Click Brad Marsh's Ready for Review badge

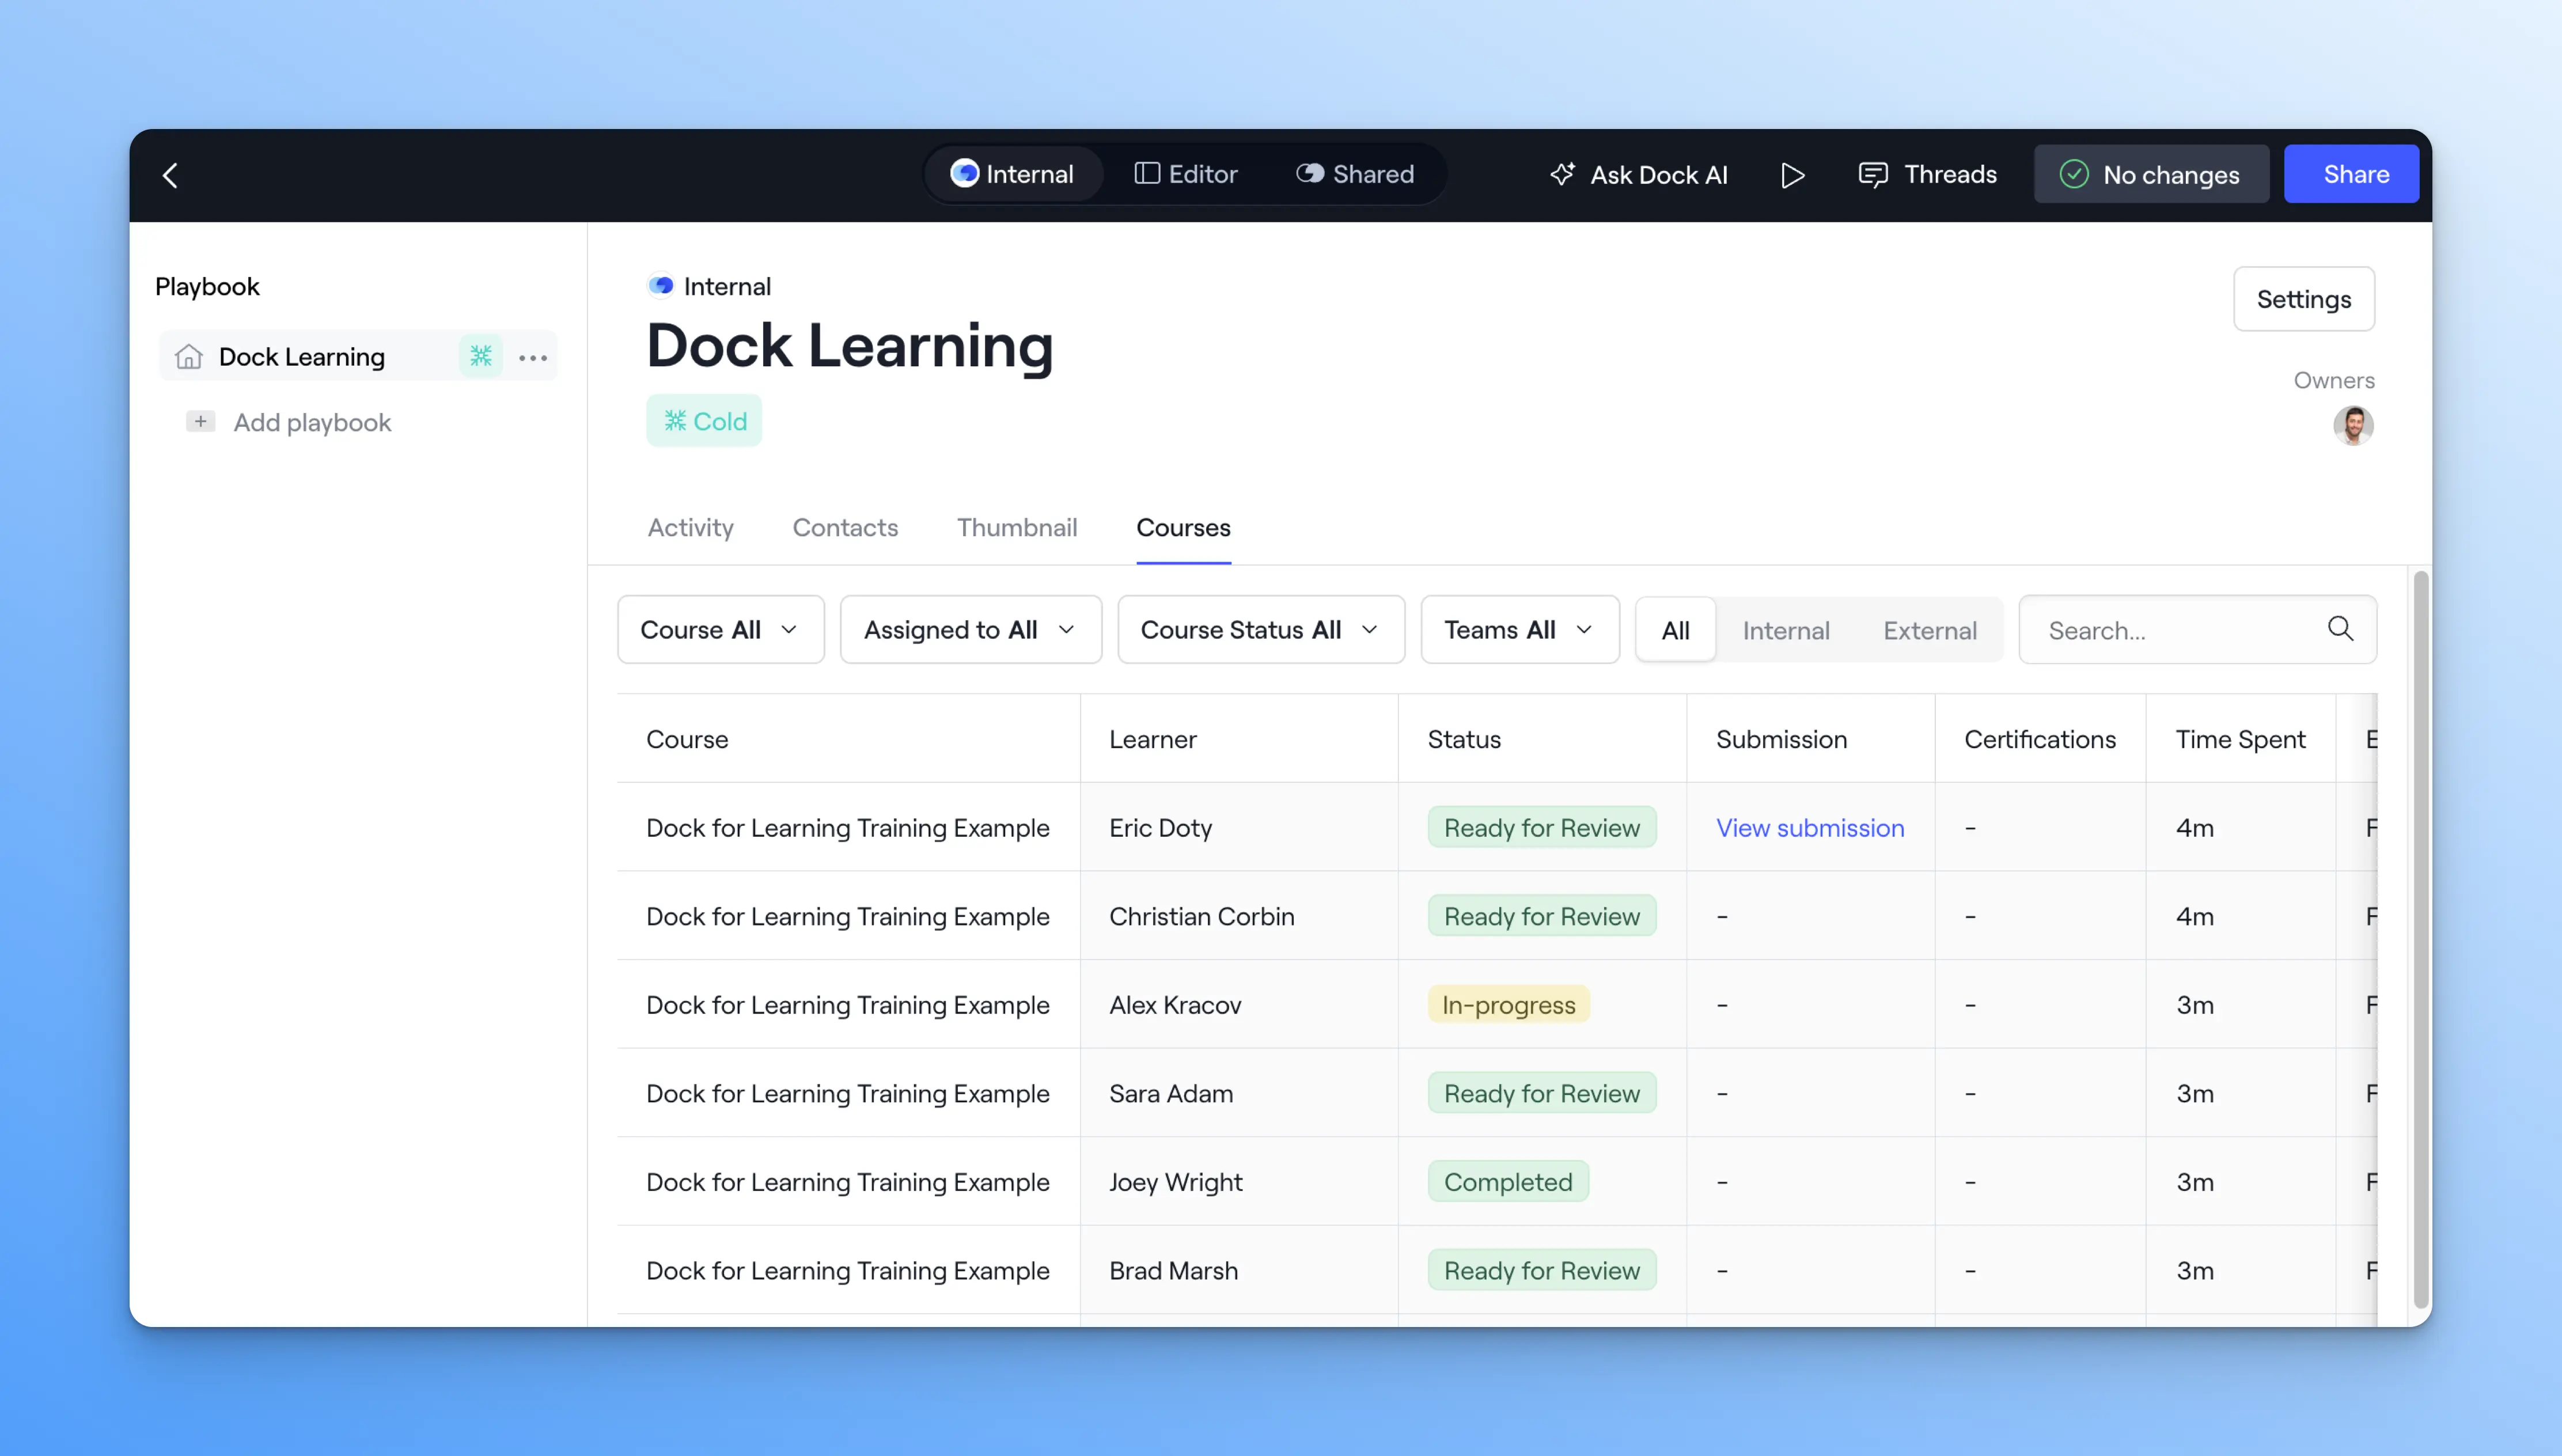point(1542,1270)
